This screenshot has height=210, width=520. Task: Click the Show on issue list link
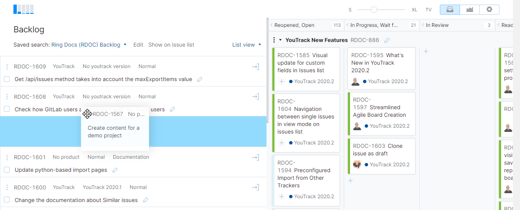[x=171, y=45]
